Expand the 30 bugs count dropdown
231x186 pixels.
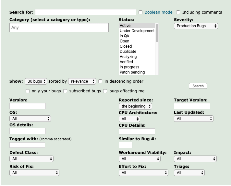click(x=36, y=81)
